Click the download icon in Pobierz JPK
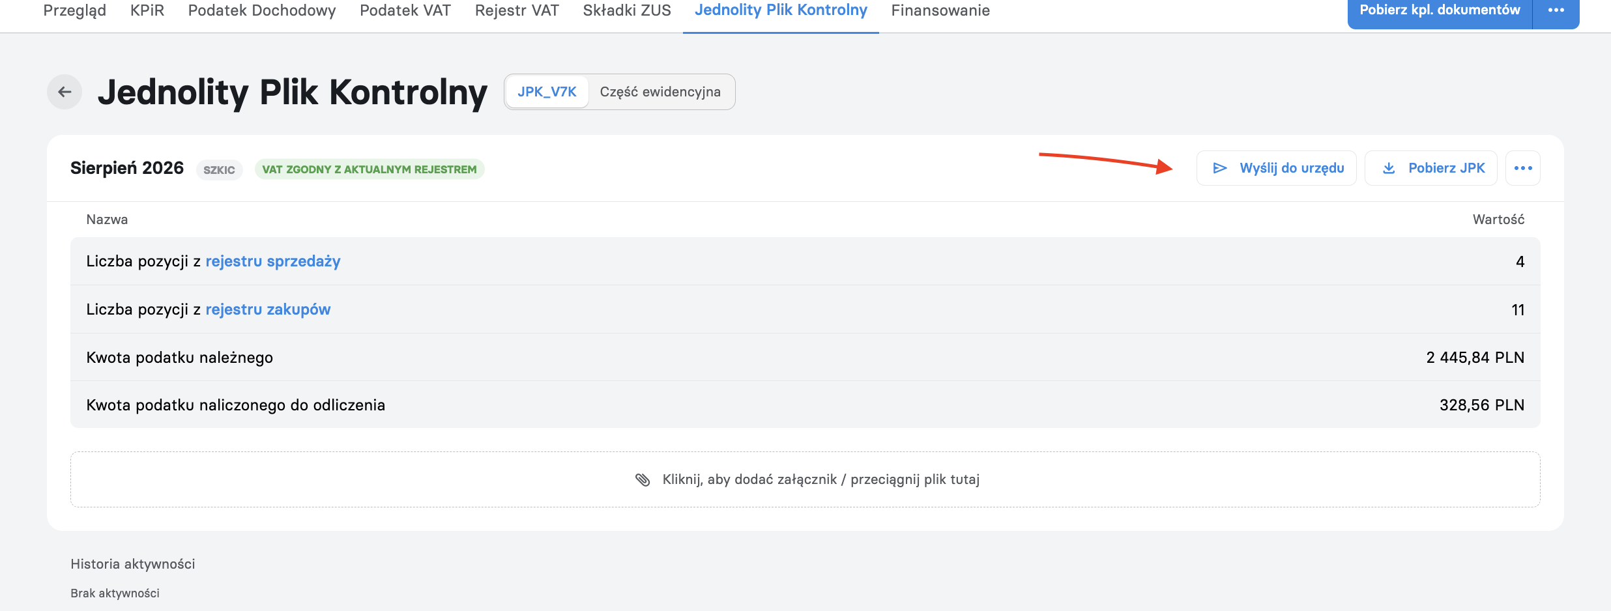The width and height of the screenshot is (1611, 611). (1389, 168)
